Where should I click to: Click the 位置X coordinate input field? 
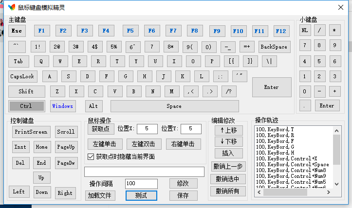coord(147,129)
